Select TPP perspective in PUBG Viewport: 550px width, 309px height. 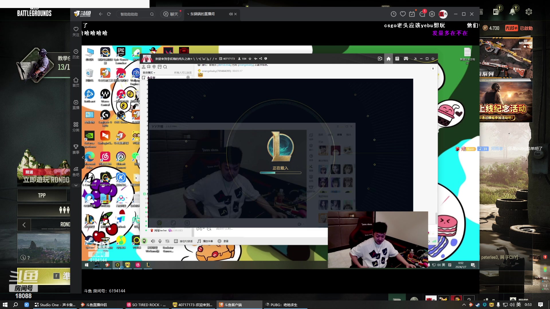point(42,195)
